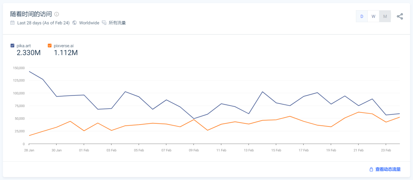Click the globe icon beside Worldwide

75,23
